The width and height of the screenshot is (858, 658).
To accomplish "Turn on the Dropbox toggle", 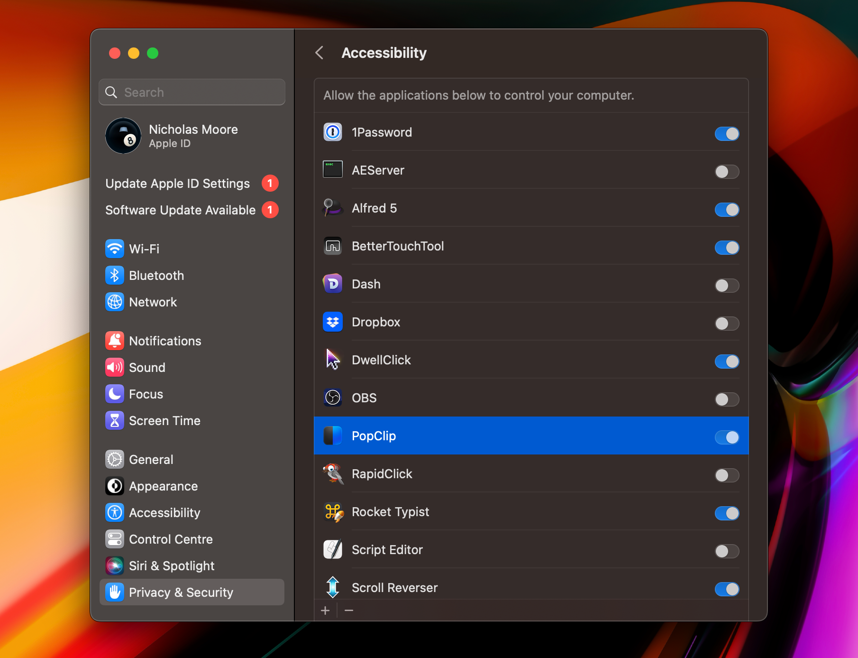I will [x=727, y=324].
